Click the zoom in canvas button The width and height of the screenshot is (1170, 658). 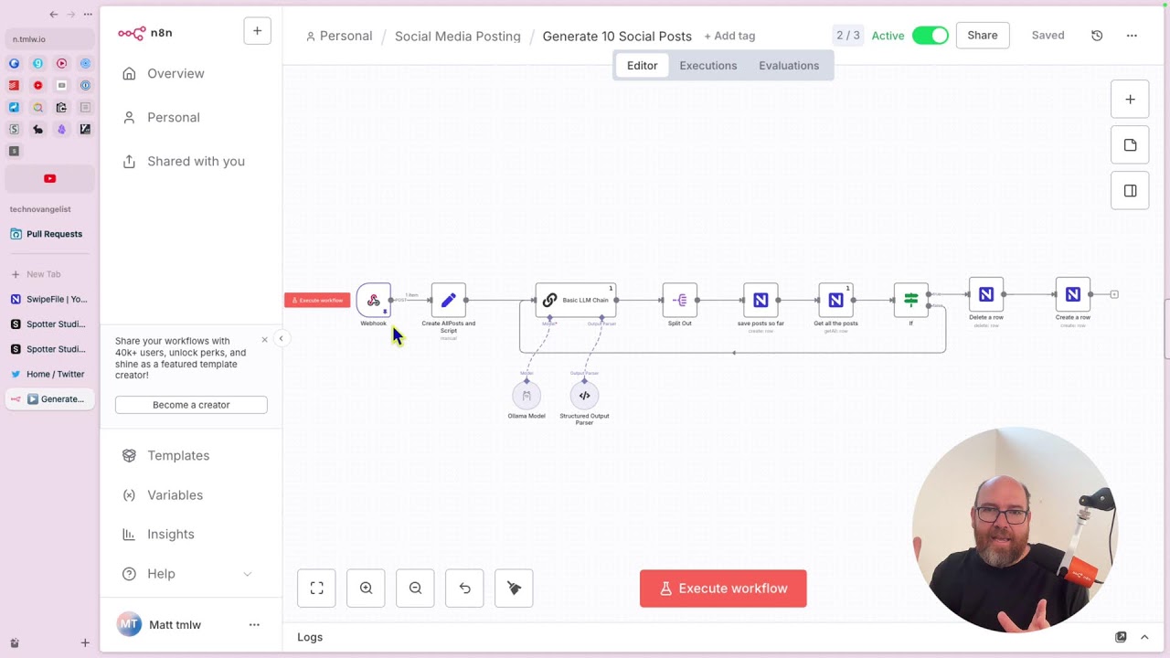[366, 589]
